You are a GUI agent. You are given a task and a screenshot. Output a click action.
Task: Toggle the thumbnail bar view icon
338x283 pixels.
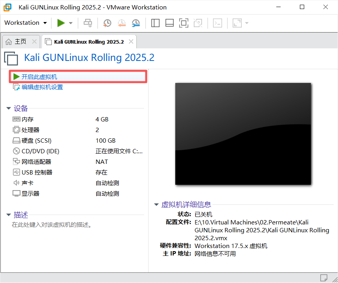click(x=169, y=23)
